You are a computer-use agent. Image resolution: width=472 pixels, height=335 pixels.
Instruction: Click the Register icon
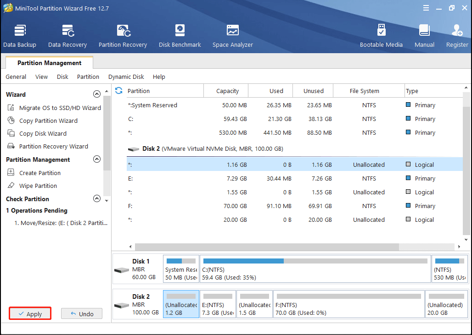[457, 30]
